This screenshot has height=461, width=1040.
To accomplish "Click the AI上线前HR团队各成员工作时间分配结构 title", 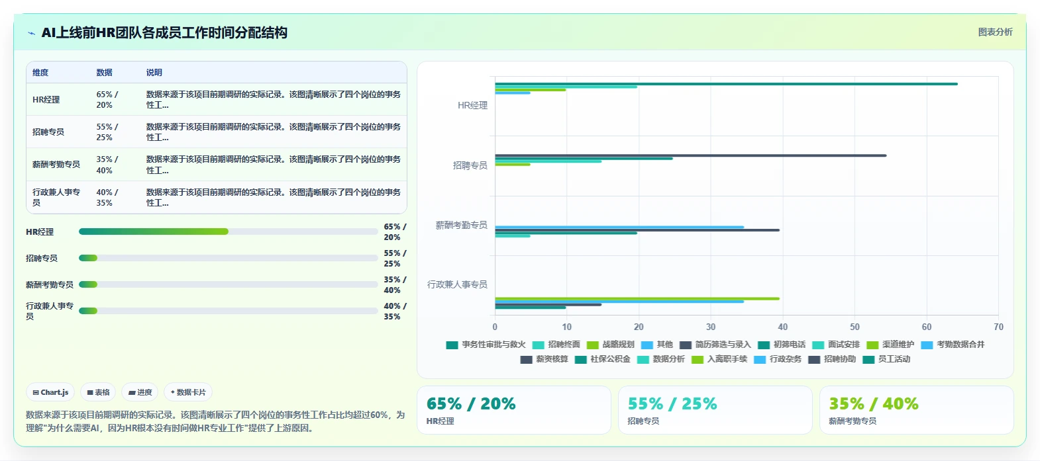I will coord(164,32).
